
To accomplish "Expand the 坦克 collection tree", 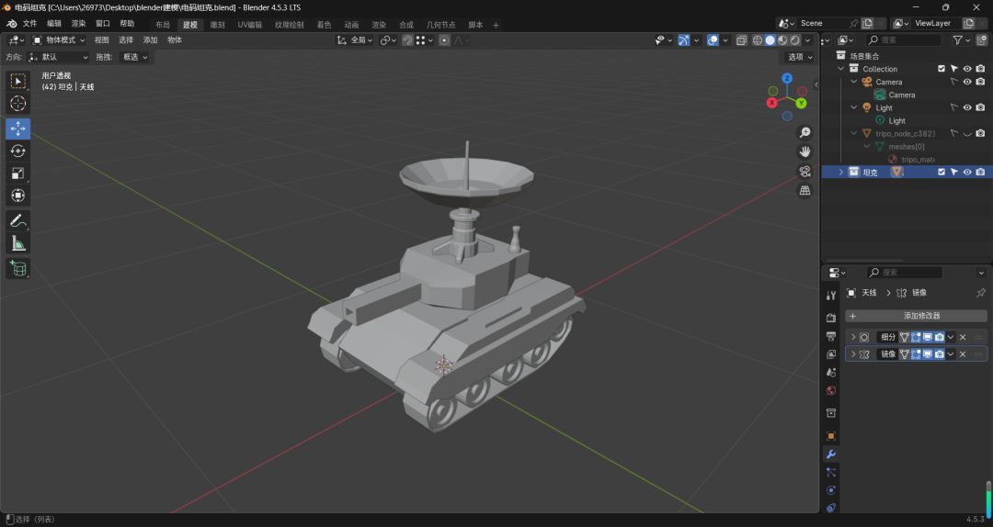I will 841,172.
